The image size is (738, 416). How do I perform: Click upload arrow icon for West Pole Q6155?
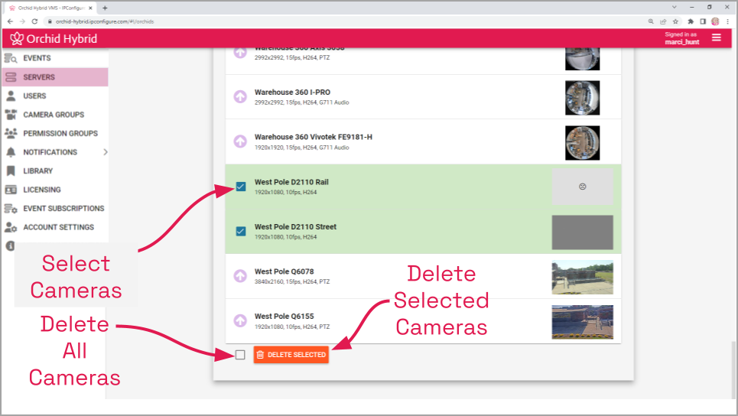coord(240,321)
